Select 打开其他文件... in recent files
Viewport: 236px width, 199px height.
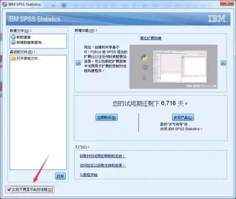(x=28, y=58)
